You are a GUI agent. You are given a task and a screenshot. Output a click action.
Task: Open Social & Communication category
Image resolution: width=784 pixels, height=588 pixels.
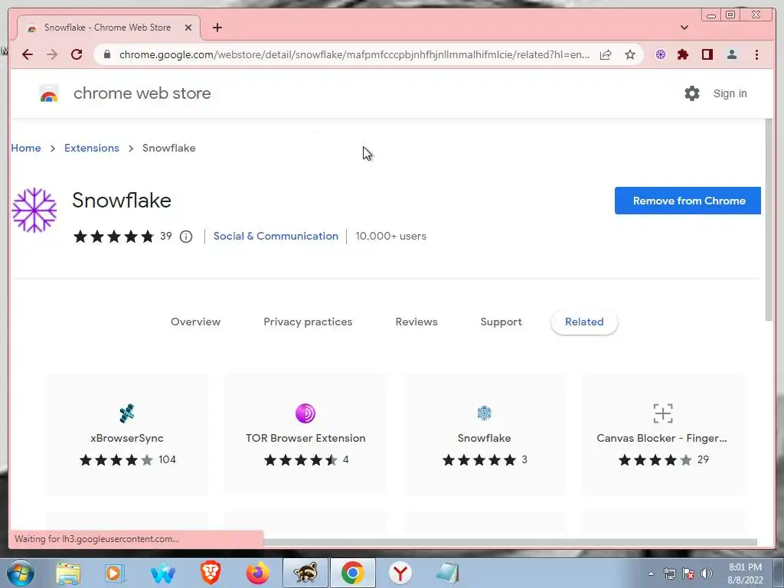pyautogui.click(x=276, y=236)
